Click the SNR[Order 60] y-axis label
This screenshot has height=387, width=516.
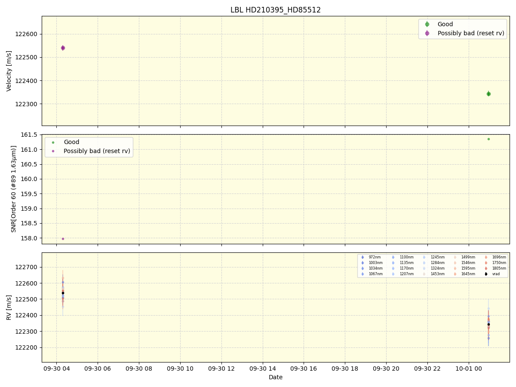coord(13,189)
